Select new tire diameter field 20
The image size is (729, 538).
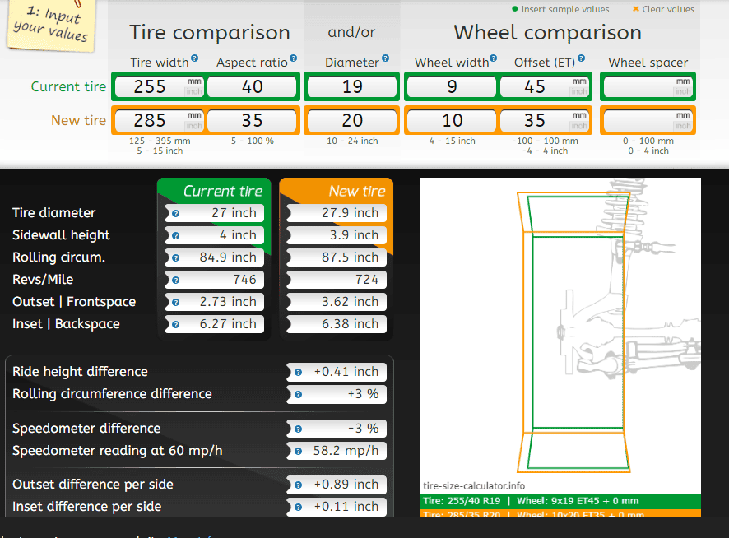point(352,120)
